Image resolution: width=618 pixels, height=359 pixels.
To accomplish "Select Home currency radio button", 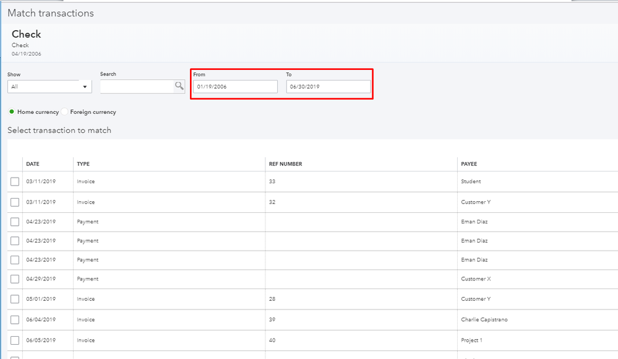I will pyautogui.click(x=12, y=112).
